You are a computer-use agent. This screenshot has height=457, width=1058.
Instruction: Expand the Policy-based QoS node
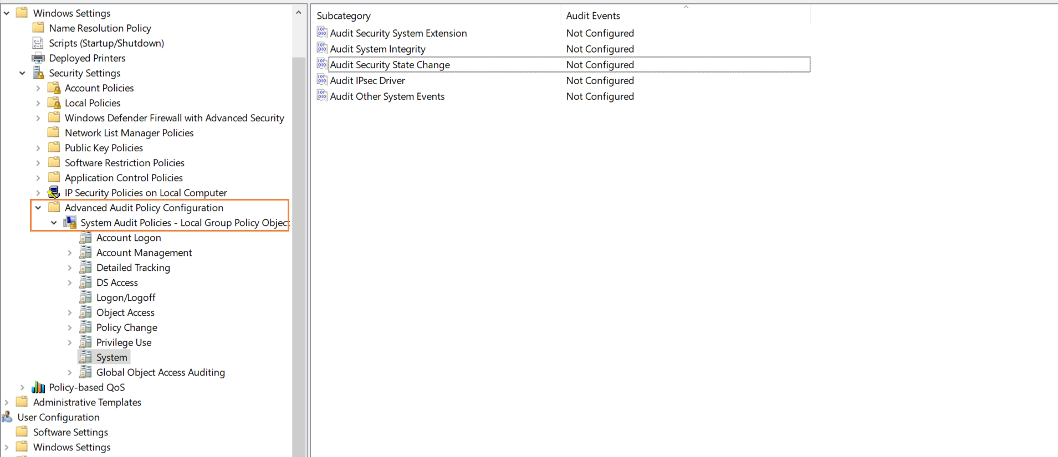tap(22, 387)
